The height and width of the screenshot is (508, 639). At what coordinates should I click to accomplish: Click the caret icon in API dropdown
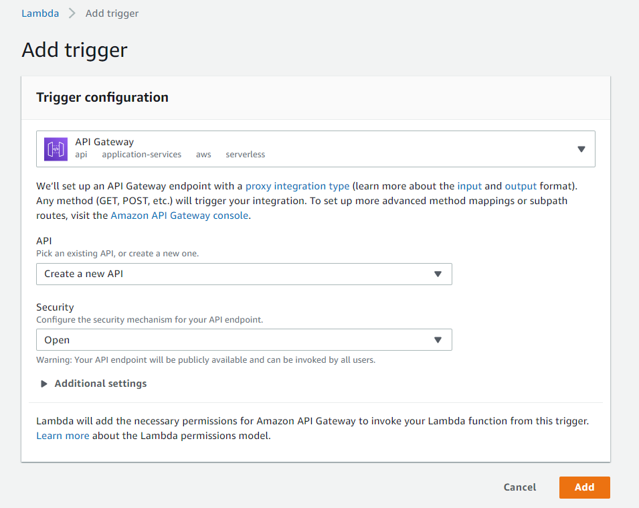(438, 274)
